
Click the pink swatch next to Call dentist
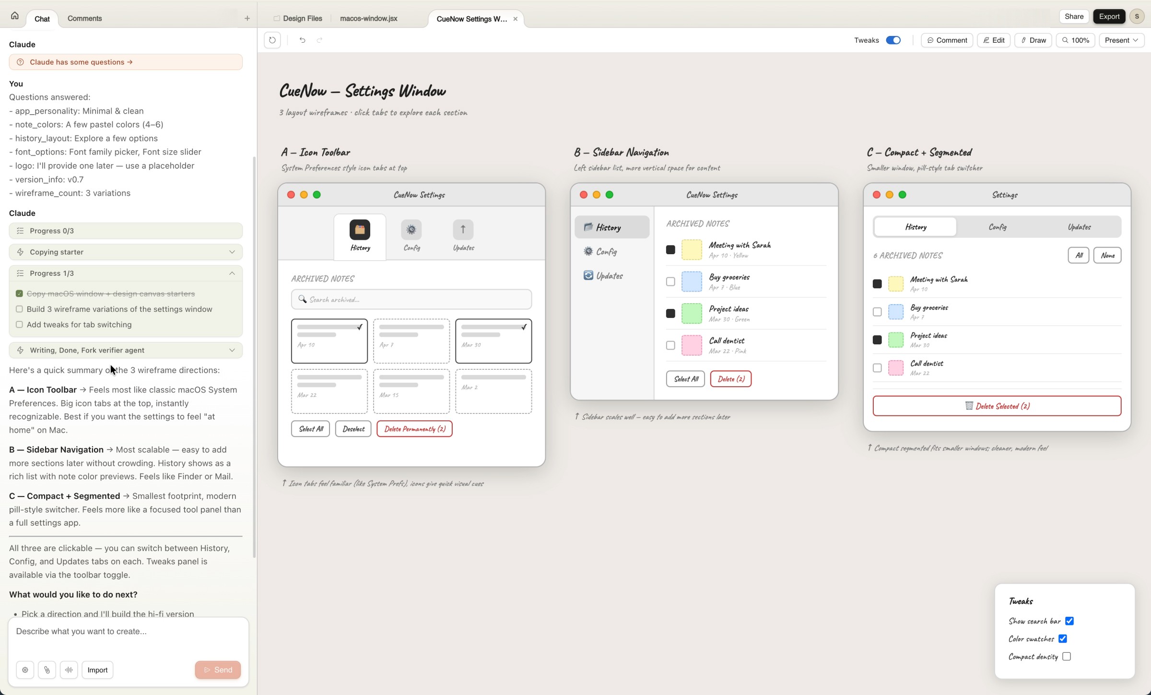click(x=692, y=345)
